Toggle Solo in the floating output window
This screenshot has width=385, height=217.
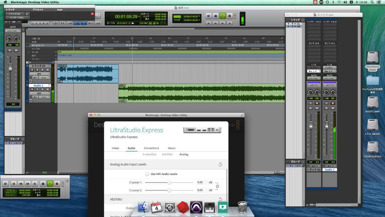coord(9,50)
